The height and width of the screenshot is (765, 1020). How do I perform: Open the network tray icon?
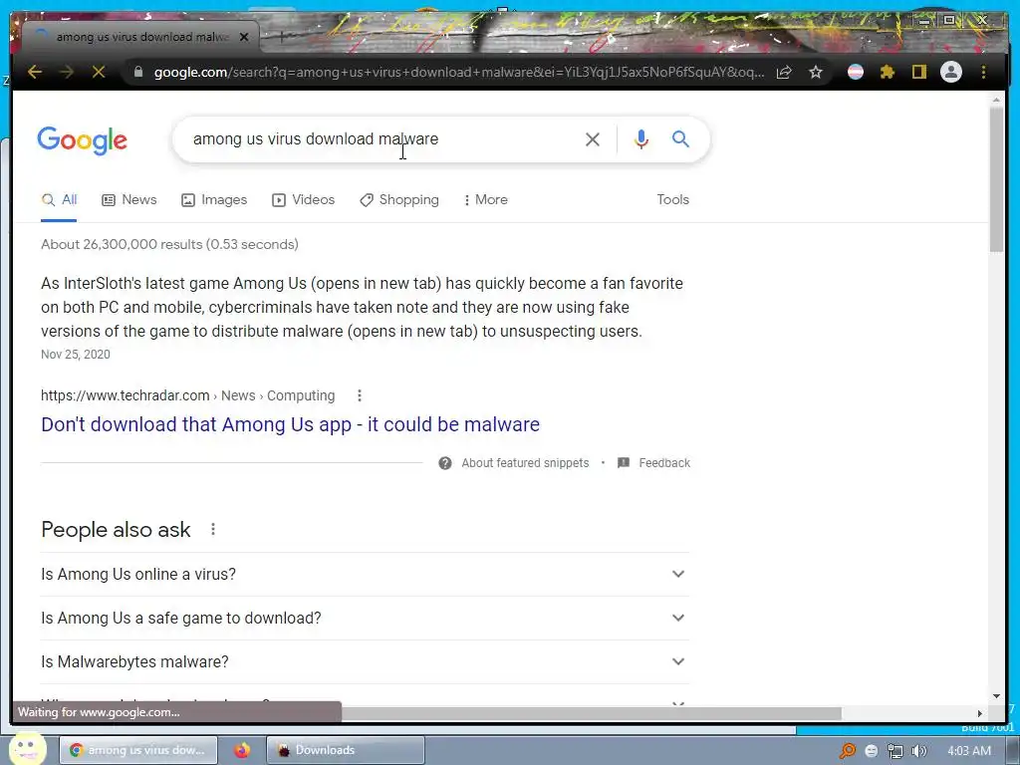point(895,751)
